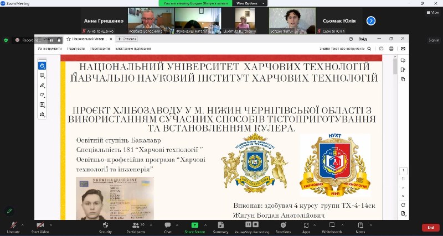Image resolution: width=443 pixels, height=236 pixels.
Task: Open Reactions in Zoom toolbar
Action: (283, 227)
